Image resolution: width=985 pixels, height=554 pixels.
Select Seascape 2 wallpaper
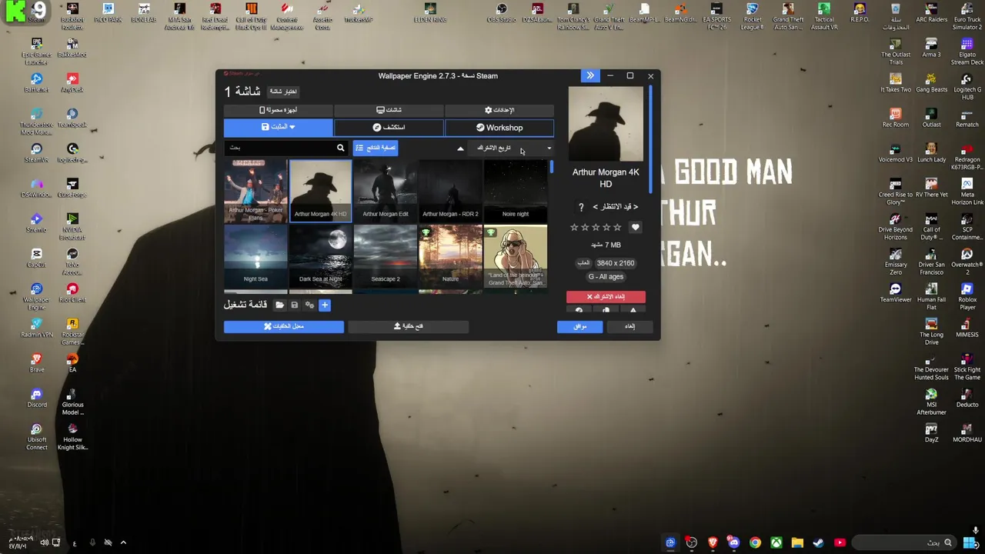(x=386, y=256)
